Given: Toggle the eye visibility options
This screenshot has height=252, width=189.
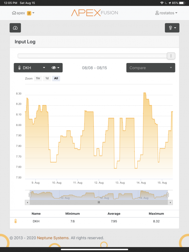Looking at the screenshot, I should click(x=55, y=68).
